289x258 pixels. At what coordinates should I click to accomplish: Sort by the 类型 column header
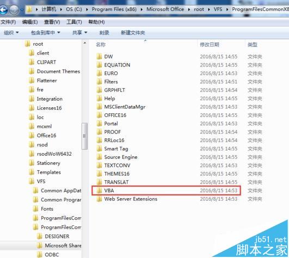click(x=253, y=45)
